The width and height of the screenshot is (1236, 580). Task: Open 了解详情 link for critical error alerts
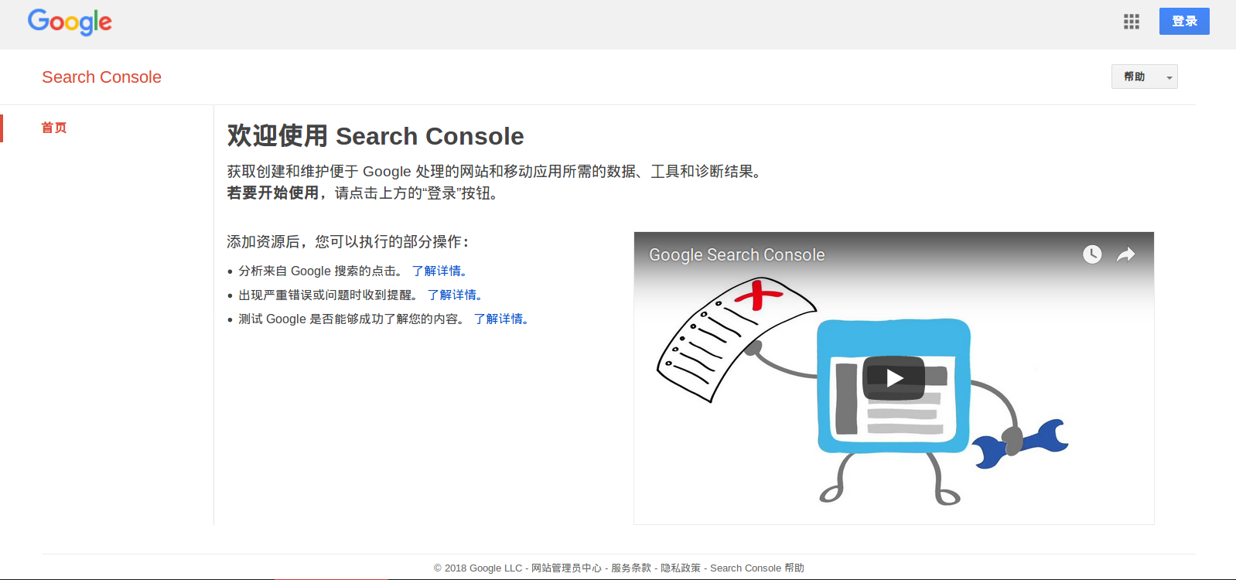tap(455, 295)
